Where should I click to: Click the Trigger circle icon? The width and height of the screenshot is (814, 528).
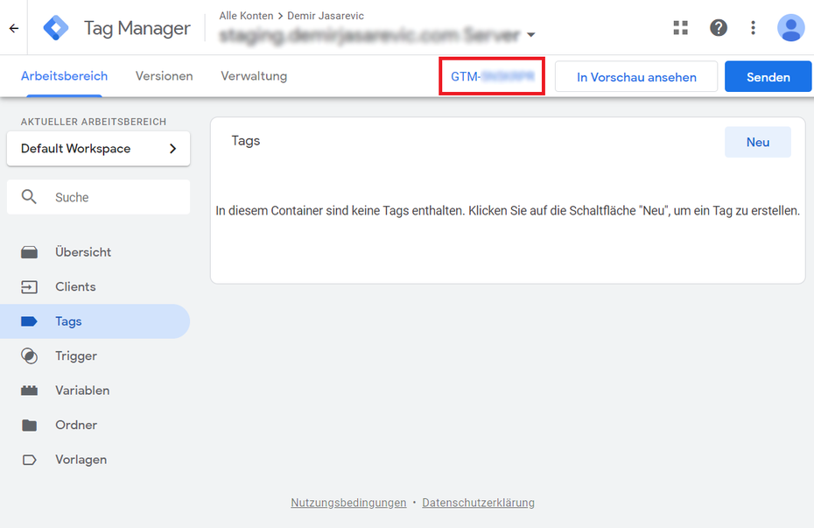pos(29,356)
